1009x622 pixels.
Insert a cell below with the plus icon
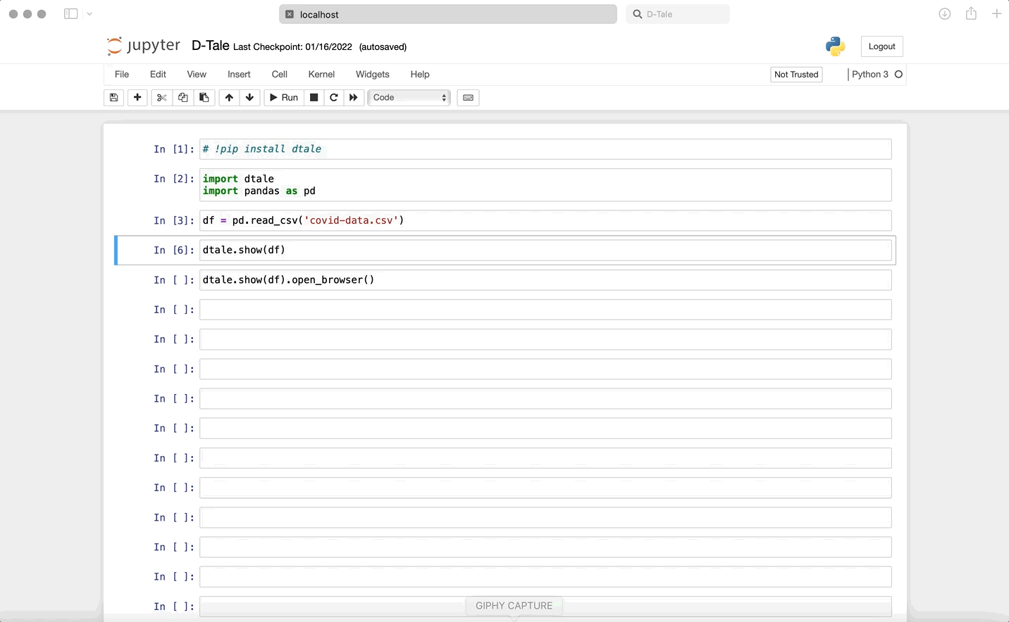pyautogui.click(x=137, y=98)
